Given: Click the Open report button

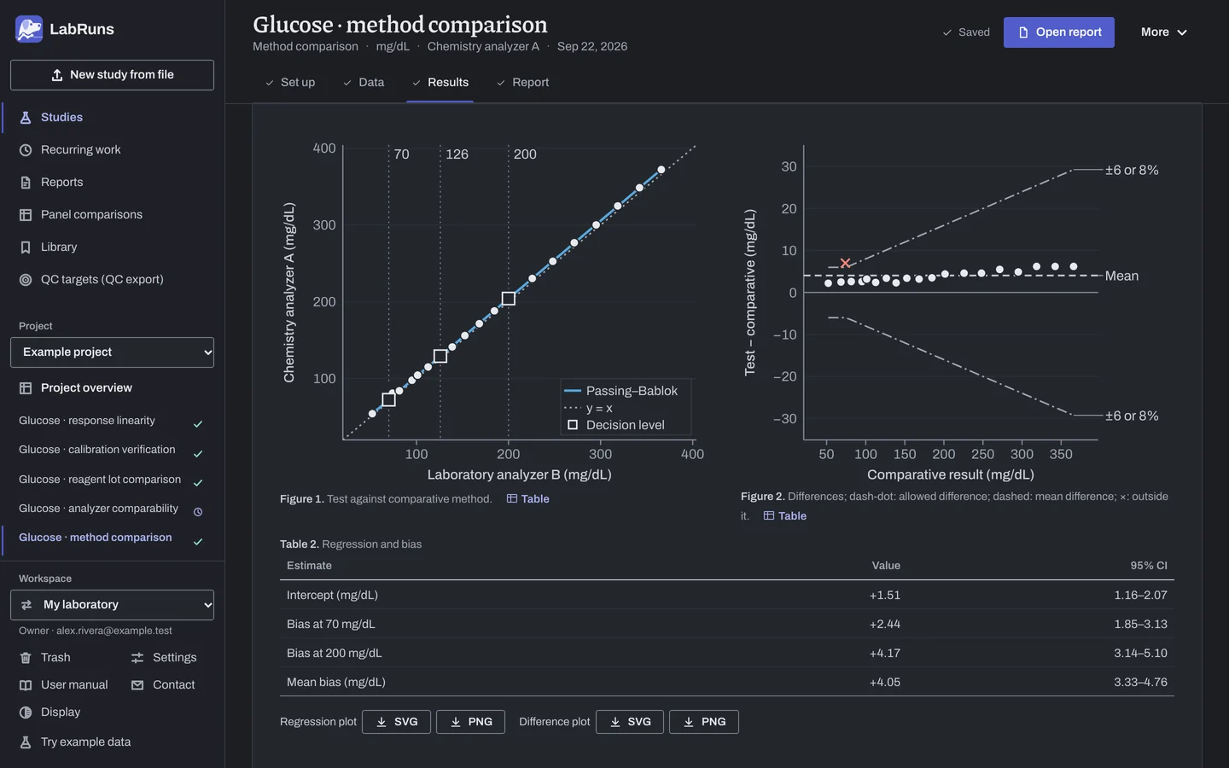Looking at the screenshot, I should (1059, 32).
